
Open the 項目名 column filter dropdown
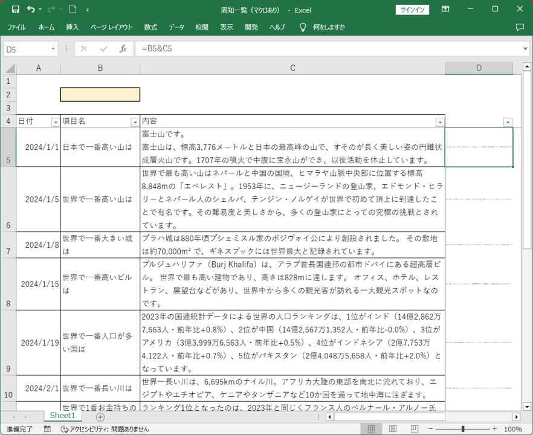(135, 122)
